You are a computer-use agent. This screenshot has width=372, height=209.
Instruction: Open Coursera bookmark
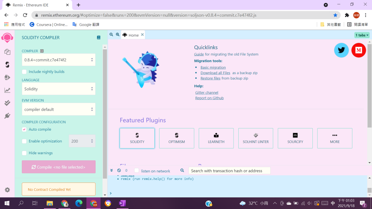click(49, 25)
